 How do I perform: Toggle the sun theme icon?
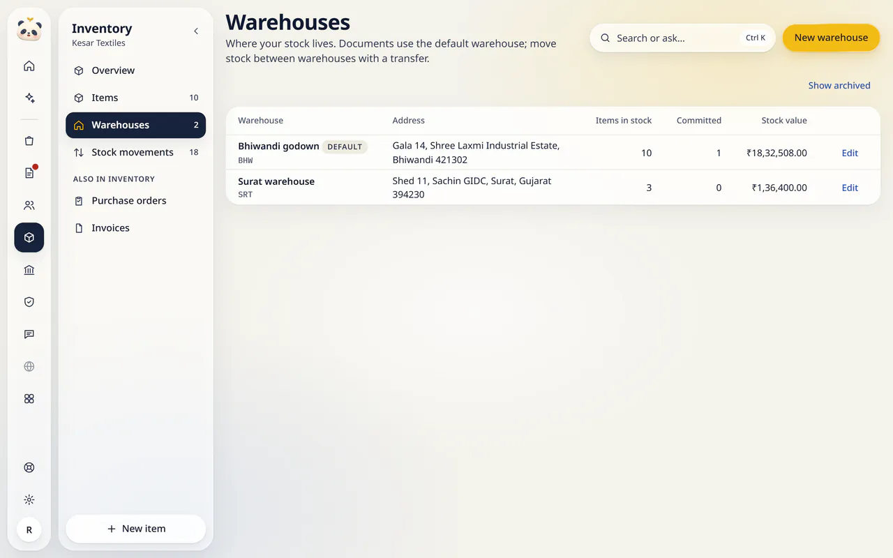tap(29, 500)
